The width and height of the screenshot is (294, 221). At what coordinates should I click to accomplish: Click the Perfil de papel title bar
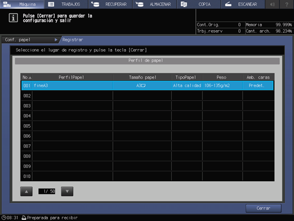(147, 61)
